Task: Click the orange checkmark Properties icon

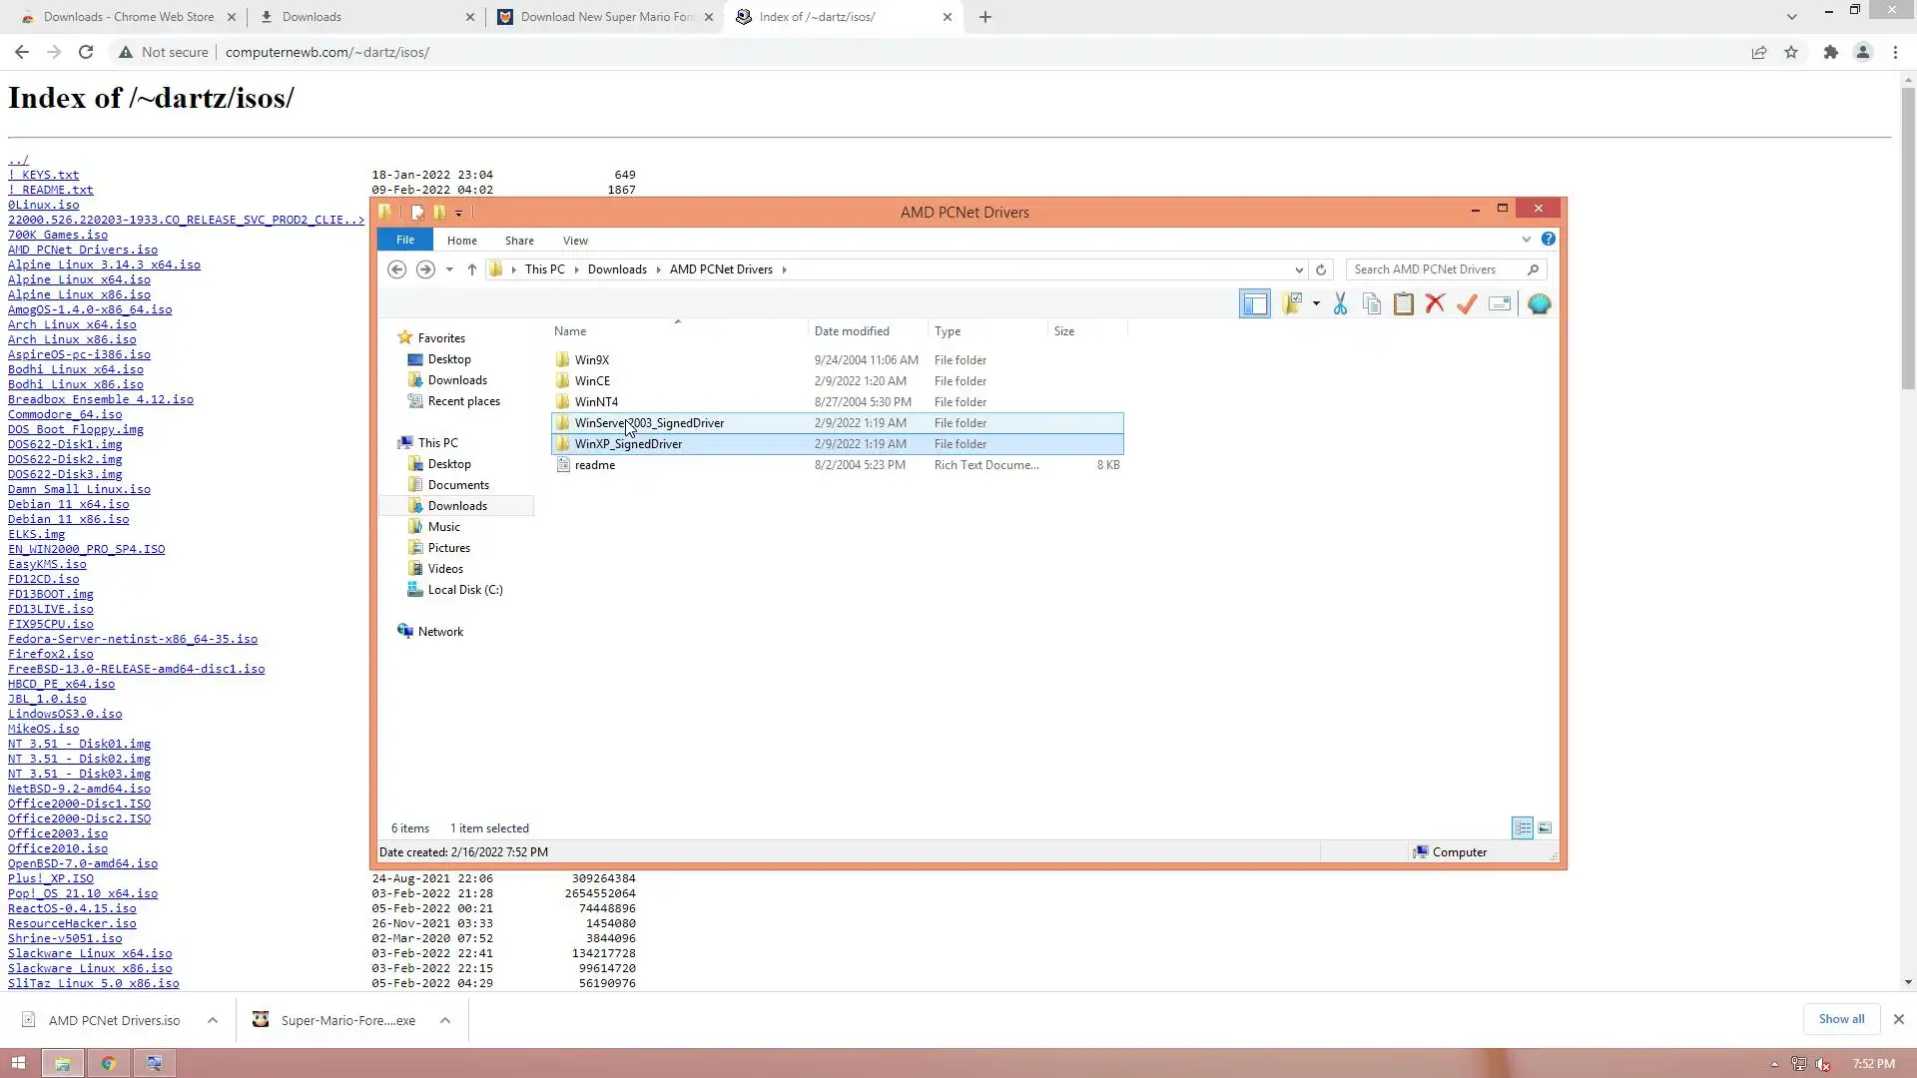Action: [x=1467, y=304]
